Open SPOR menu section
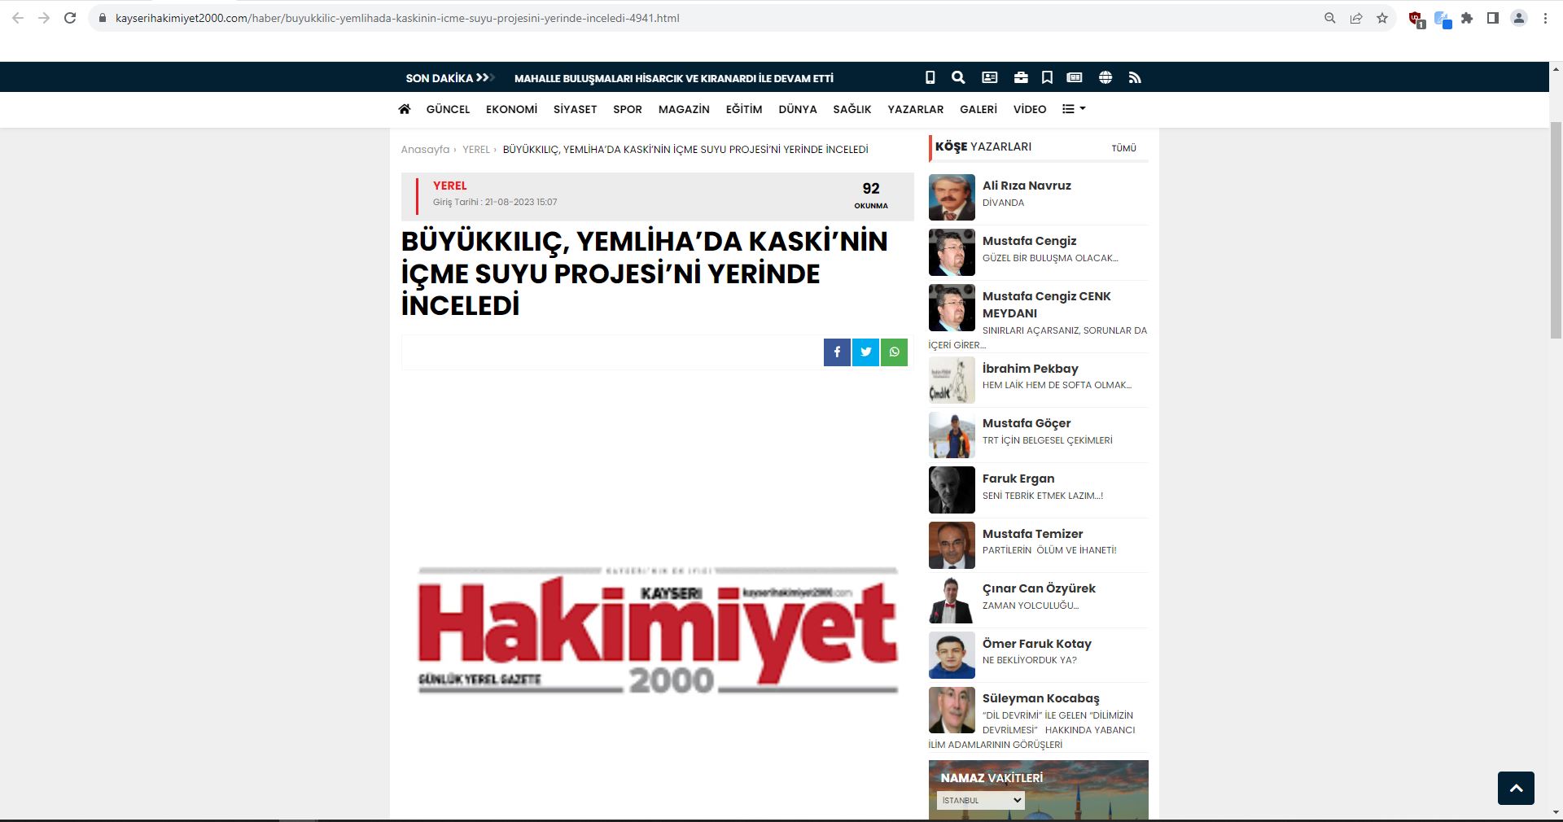Viewport: 1563px width, 822px height. point(628,109)
